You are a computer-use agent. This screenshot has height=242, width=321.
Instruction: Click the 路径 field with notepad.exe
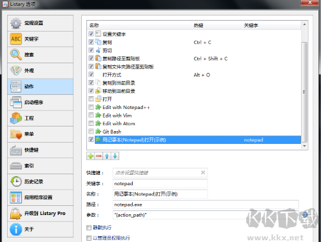206,205
